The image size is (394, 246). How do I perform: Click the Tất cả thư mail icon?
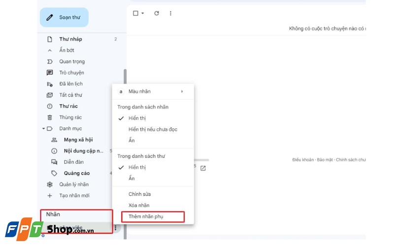click(50, 95)
